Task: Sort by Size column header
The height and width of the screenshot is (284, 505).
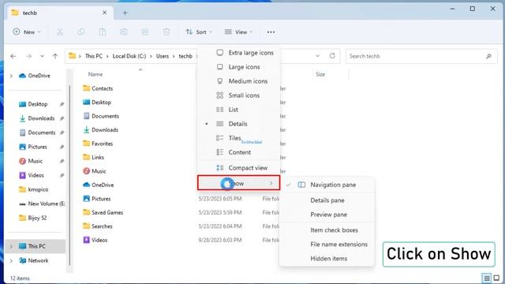Action: pos(320,74)
